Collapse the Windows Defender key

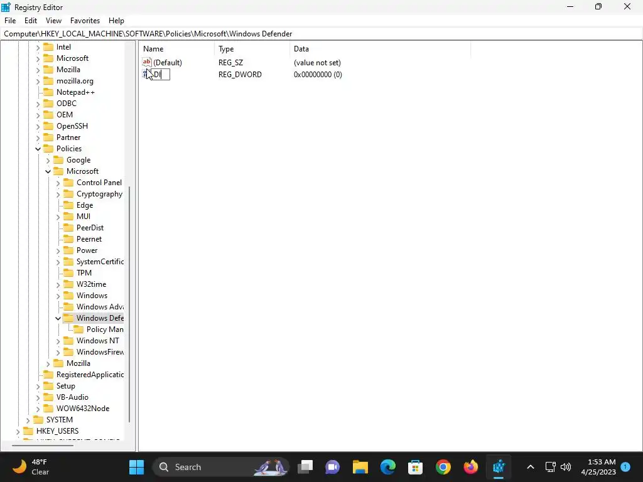click(x=58, y=318)
